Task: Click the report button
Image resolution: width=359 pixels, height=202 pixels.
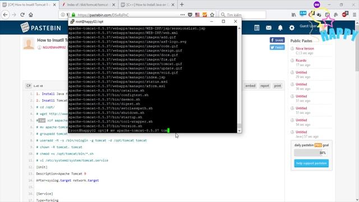Action: [265, 86]
